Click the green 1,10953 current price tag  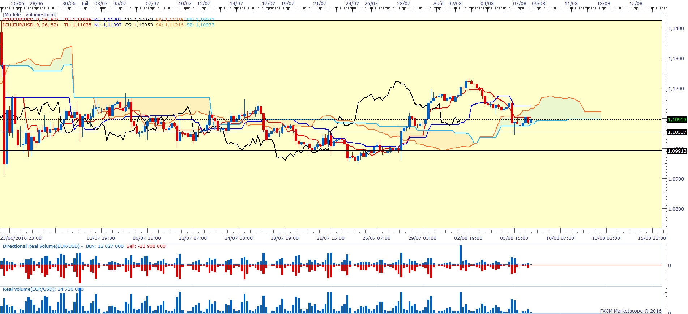click(676, 119)
